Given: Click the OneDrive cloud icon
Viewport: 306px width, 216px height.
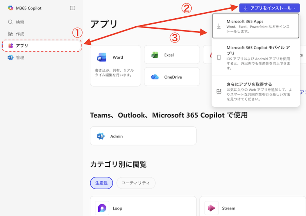Looking at the screenshot, I should click(155, 77).
